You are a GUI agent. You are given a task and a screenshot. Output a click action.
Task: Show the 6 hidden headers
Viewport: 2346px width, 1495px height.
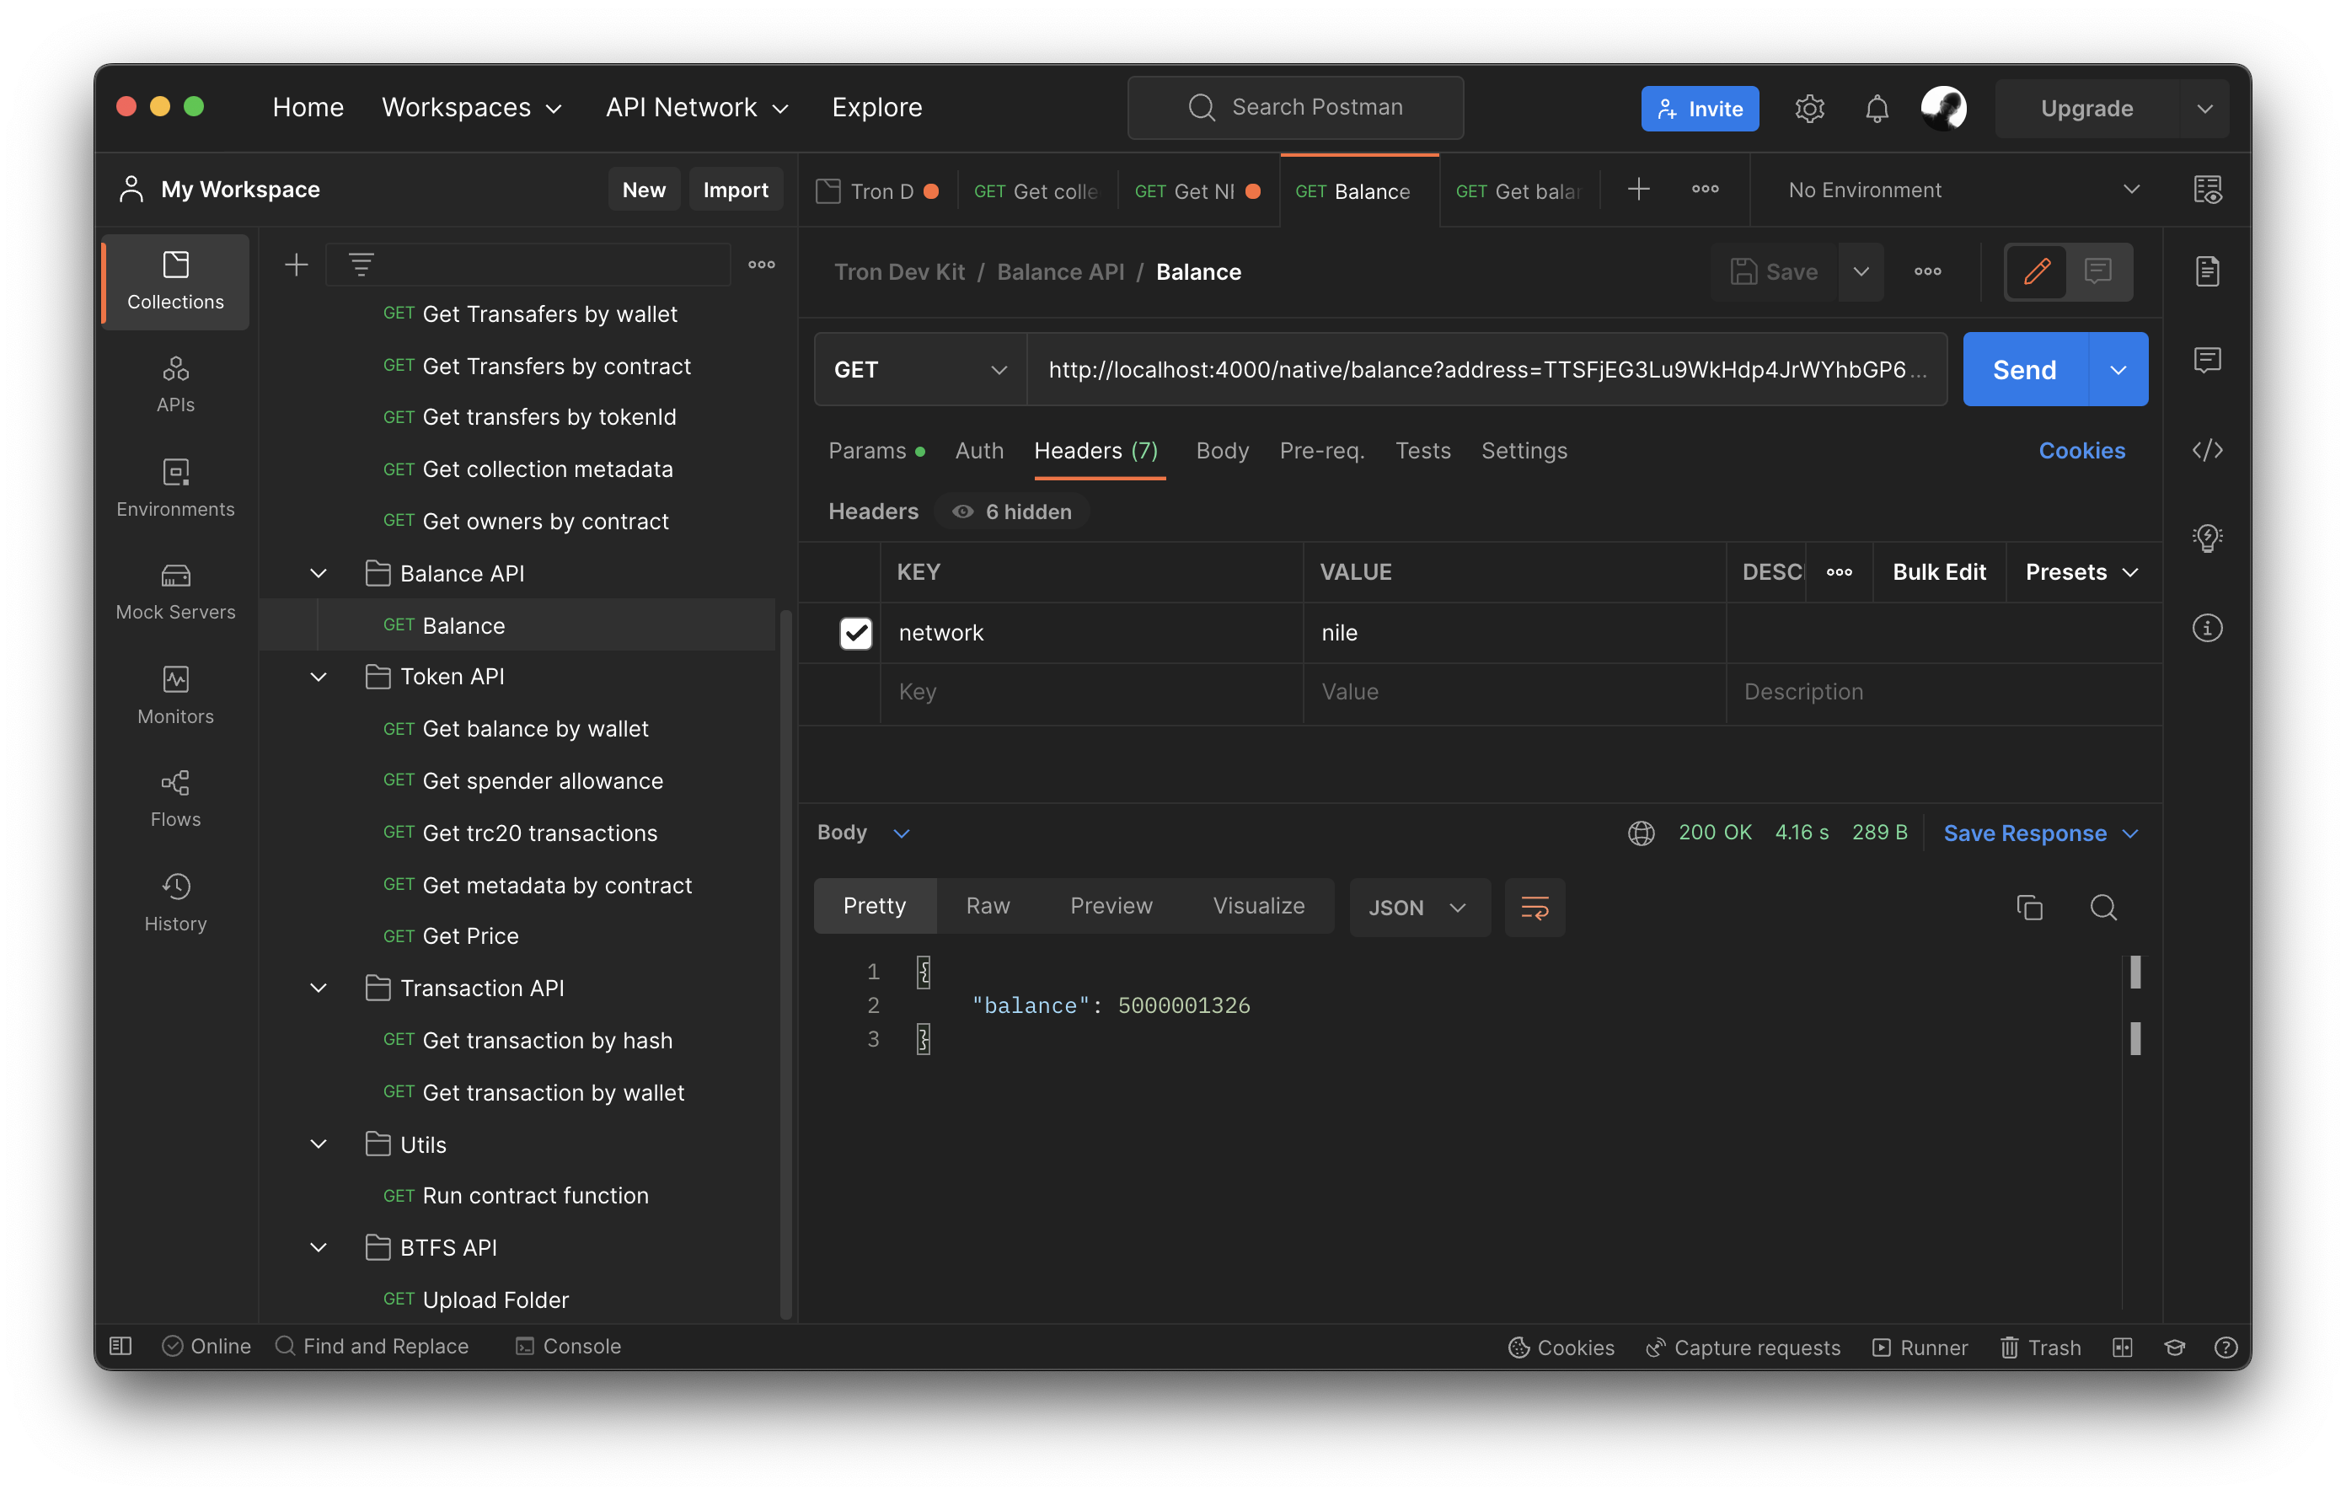(1012, 512)
